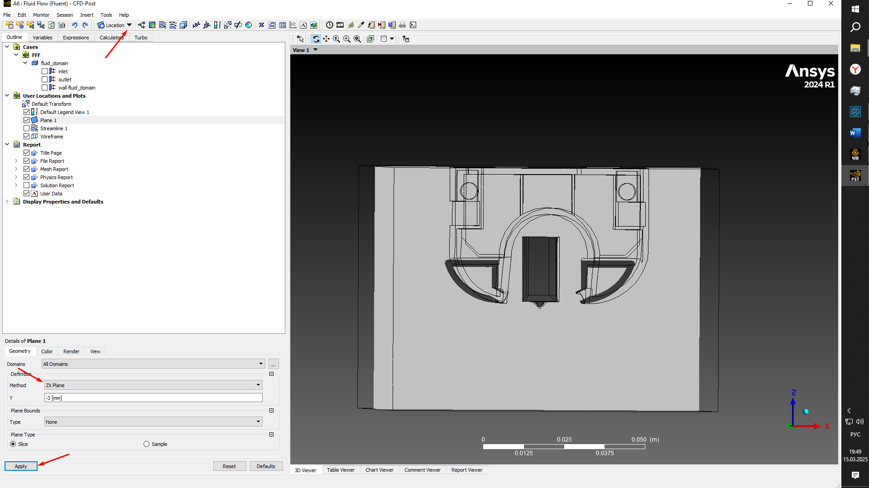Screen dimensions: 869x488
Task: Select the Rotate tool in viewer toolbar
Action: click(316, 39)
